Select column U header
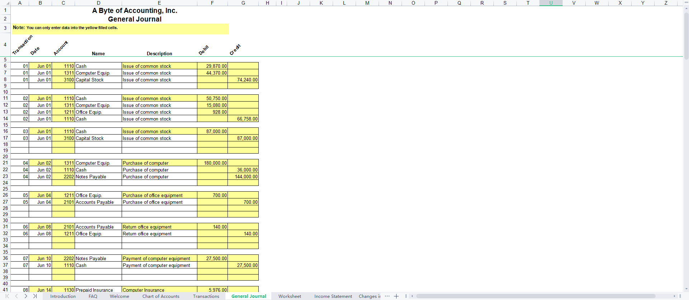The height and width of the screenshot is (300, 689). click(551, 3)
